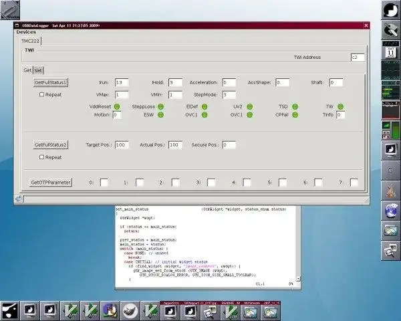
Task: Click the calendar clock dockapp
Action: pyautogui.click(x=391, y=50)
